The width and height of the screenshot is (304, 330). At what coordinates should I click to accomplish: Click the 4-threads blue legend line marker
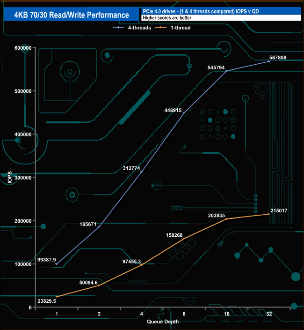click(118, 28)
